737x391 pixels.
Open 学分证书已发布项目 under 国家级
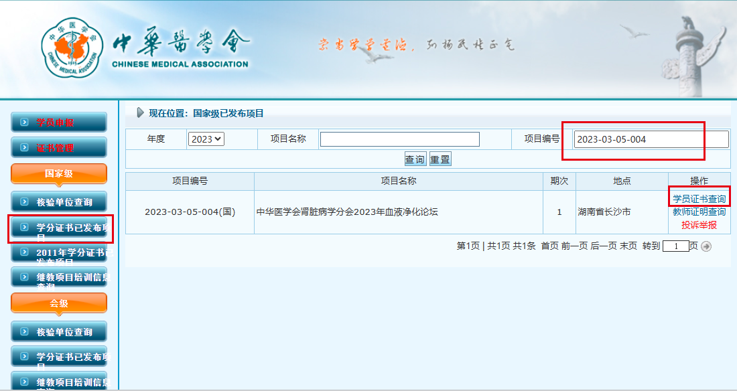(x=59, y=228)
